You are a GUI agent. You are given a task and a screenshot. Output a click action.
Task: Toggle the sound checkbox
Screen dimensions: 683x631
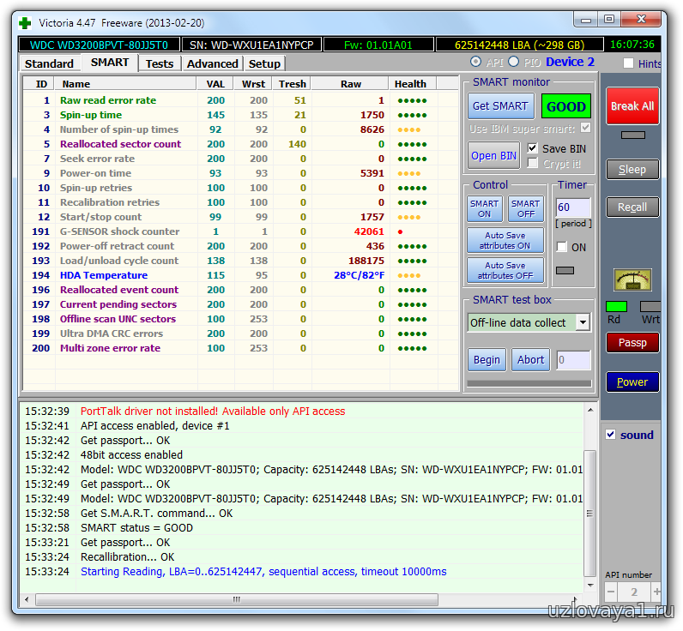pos(610,435)
